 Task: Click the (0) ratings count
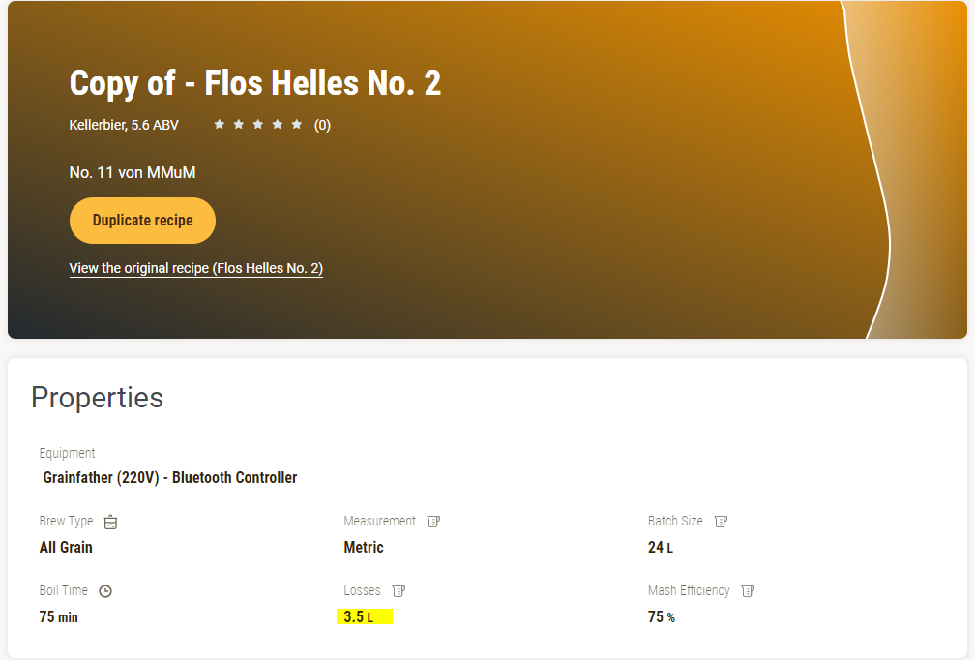(x=322, y=125)
